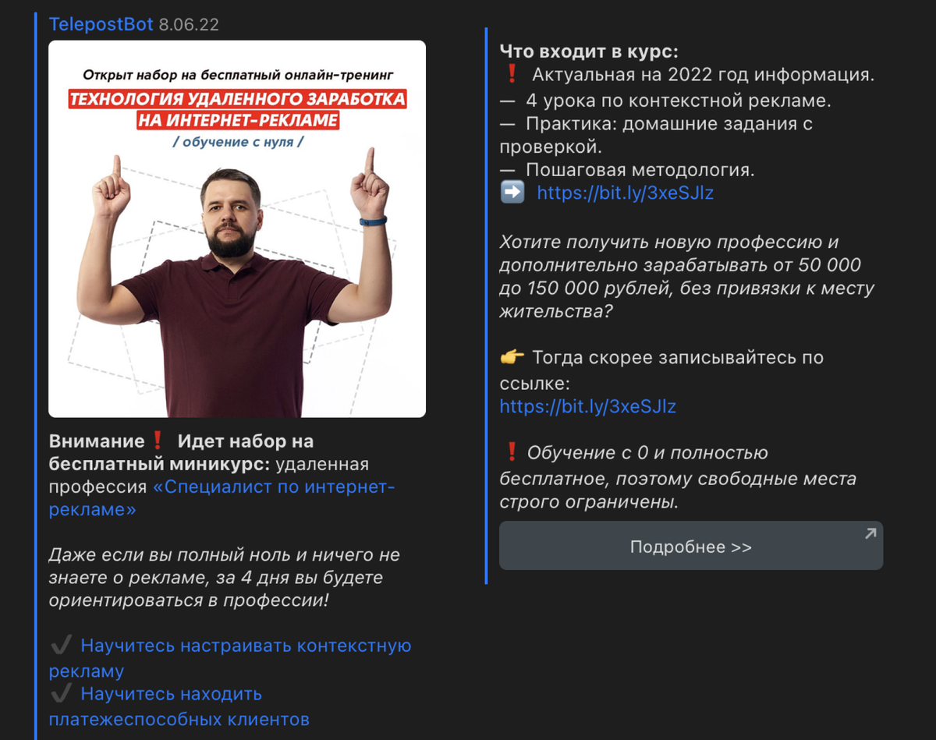This screenshot has height=740, width=936.
Task: Click the 8.06.22 message date
Action: coord(189,25)
